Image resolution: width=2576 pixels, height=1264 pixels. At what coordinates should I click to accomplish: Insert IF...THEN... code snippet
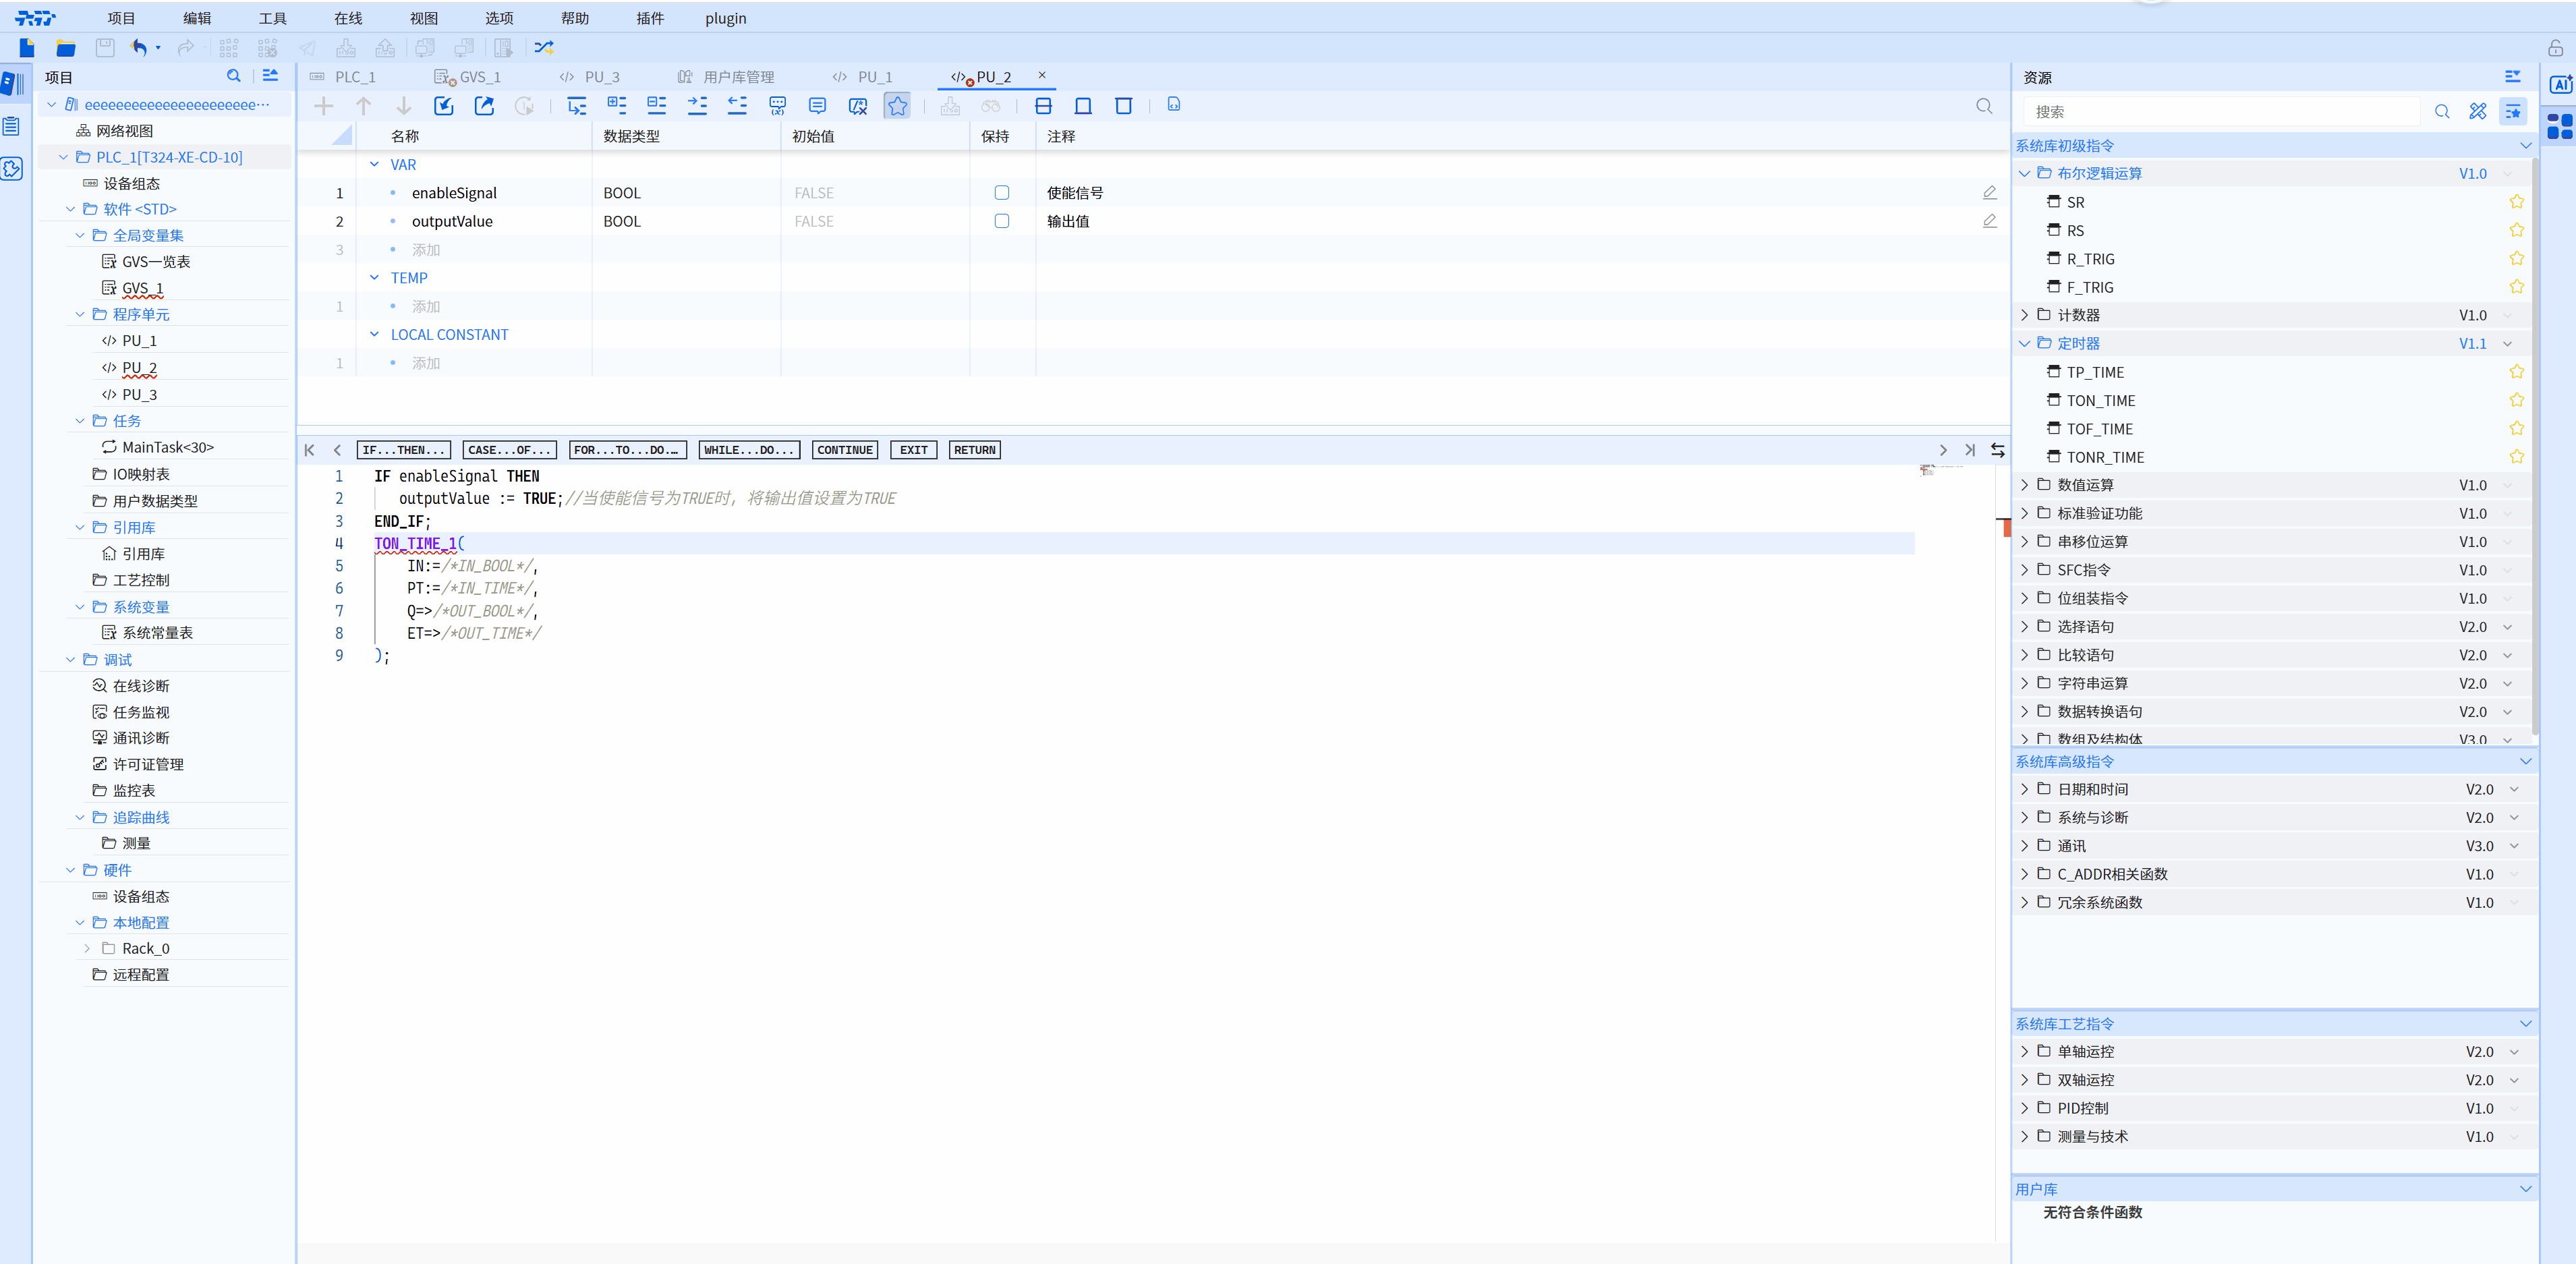pyautogui.click(x=403, y=450)
